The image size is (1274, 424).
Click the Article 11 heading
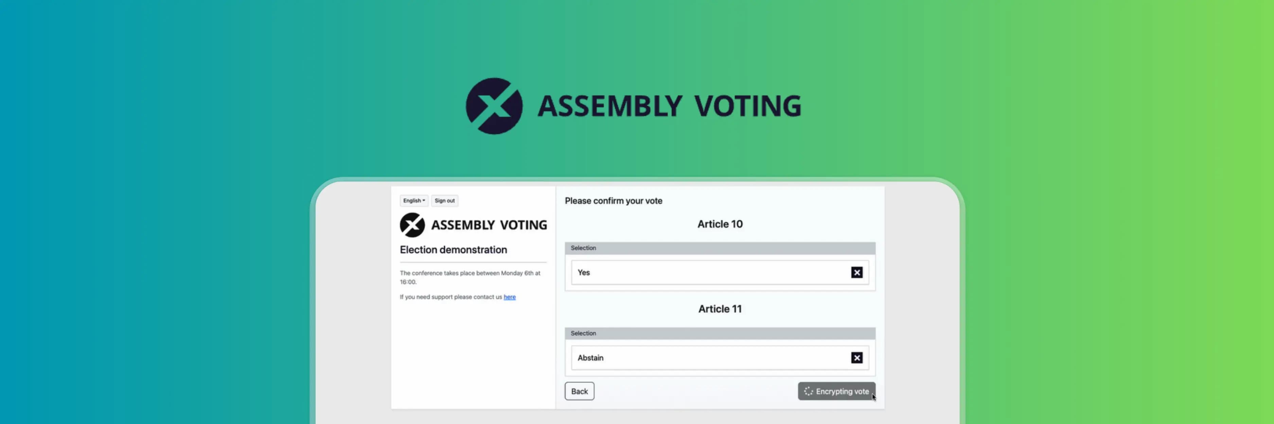click(720, 308)
